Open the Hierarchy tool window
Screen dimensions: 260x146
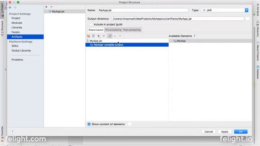coord(258,28)
